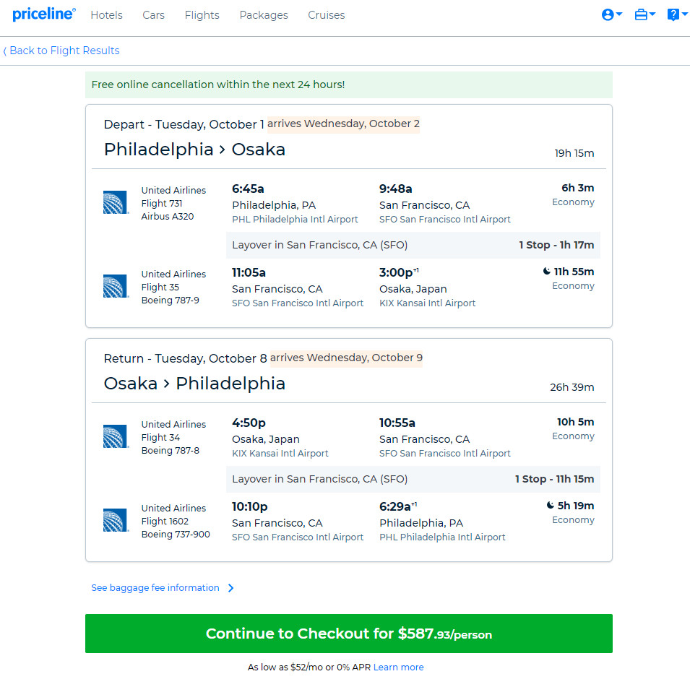The image size is (690, 700).
Task: Click arrow between Philadelphia and Osaka heading
Action: coord(222,150)
